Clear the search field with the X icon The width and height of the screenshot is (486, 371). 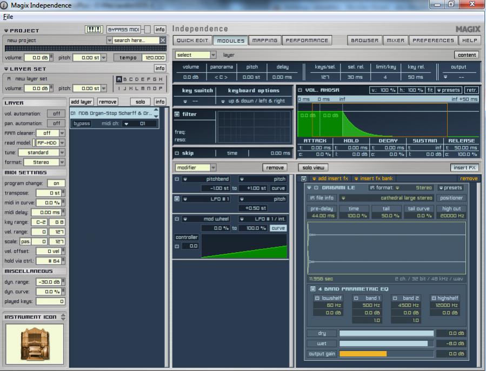[163, 41]
